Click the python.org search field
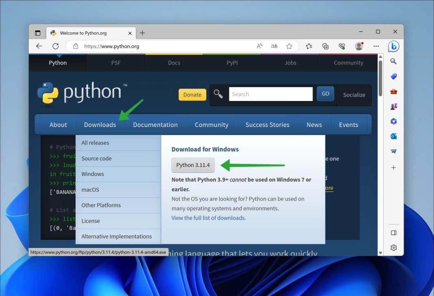The width and height of the screenshot is (434, 296). (x=271, y=94)
